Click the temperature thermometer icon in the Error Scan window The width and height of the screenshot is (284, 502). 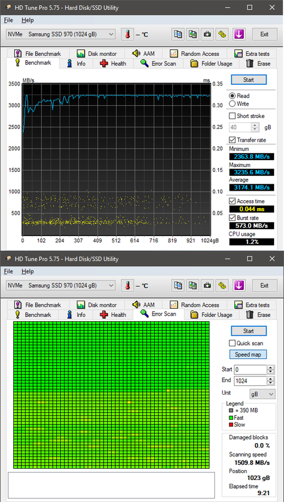[127, 286]
